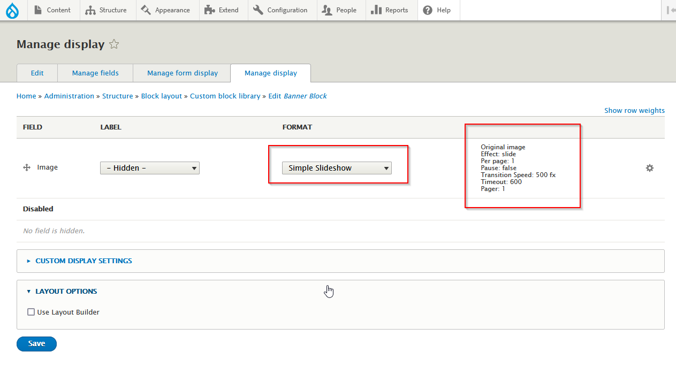Click the drag handle for Image row
This screenshot has width=676, height=367.
click(x=26, y=167)
